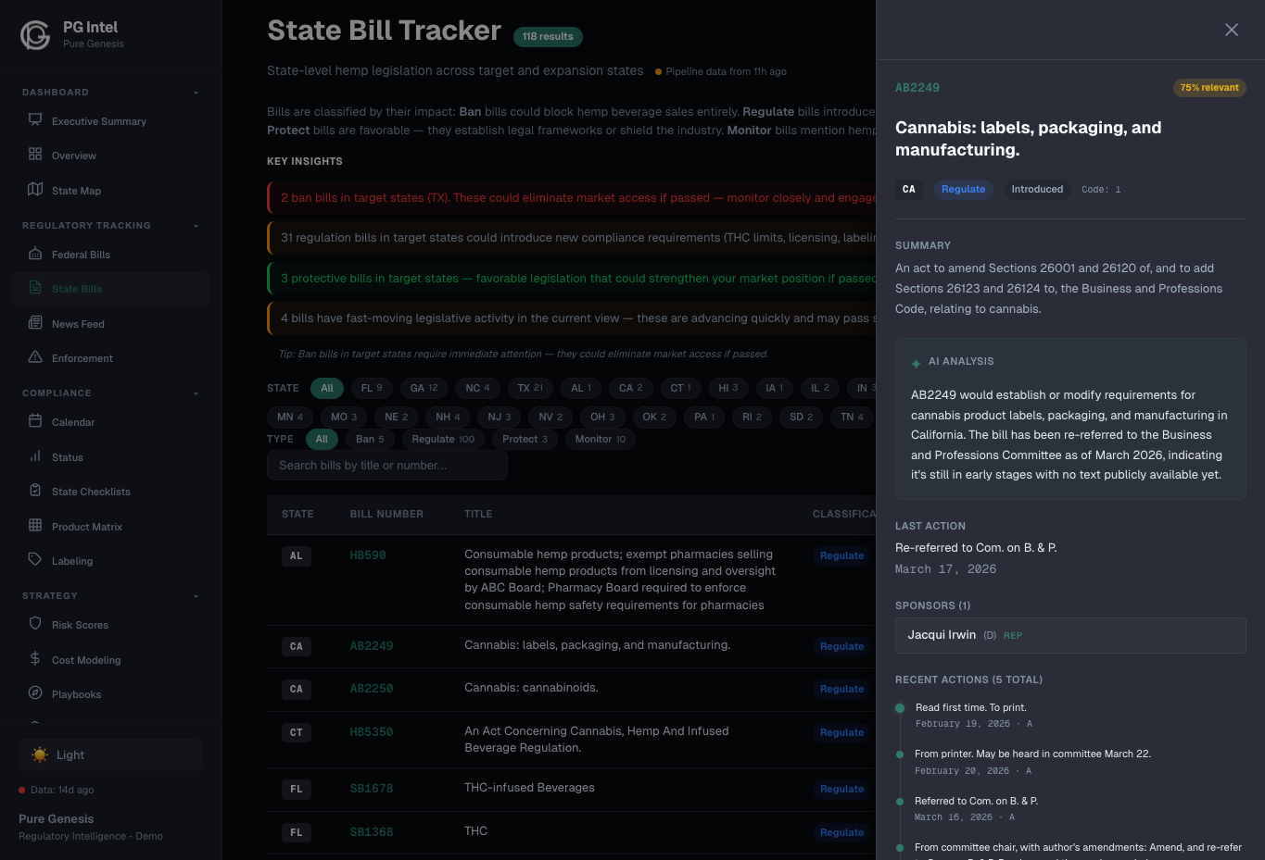View sponsor Jacqui Irwin details

point(942,635)
